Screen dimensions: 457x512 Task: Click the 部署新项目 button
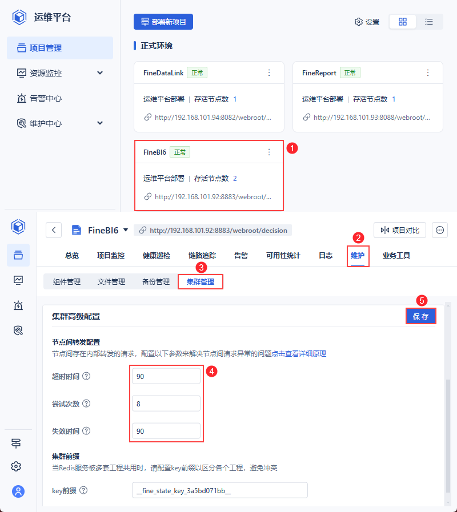click(163, 22)
